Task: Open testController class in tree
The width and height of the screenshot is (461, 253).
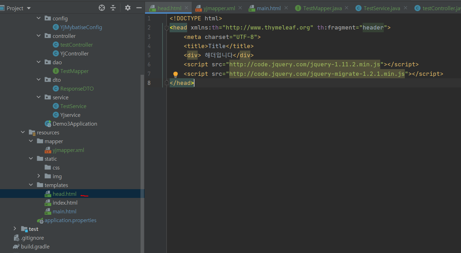Action: pyautogui.click(x=77, y=45)
